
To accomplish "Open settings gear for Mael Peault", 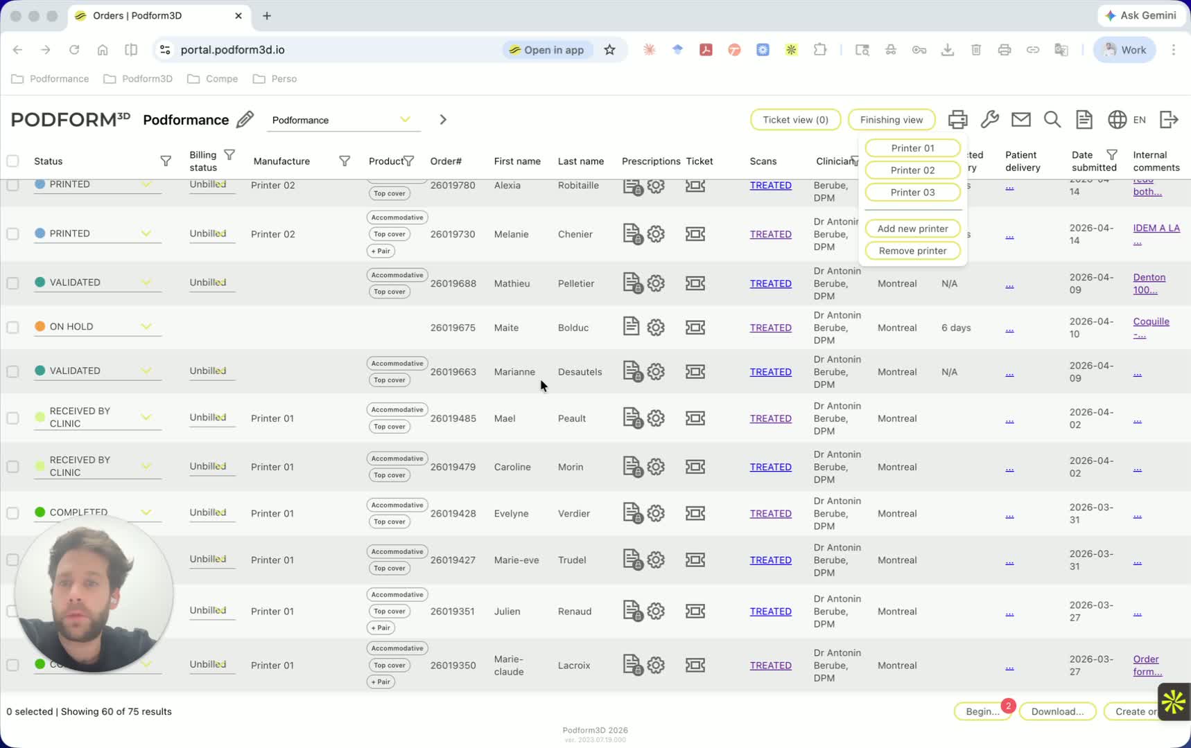I will tap(656, 418).
